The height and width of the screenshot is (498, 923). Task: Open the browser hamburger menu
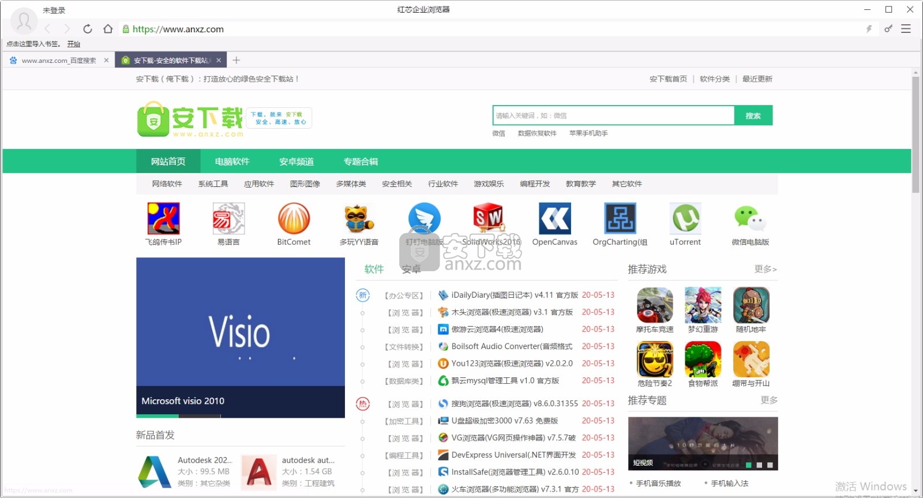coord(906,29)
